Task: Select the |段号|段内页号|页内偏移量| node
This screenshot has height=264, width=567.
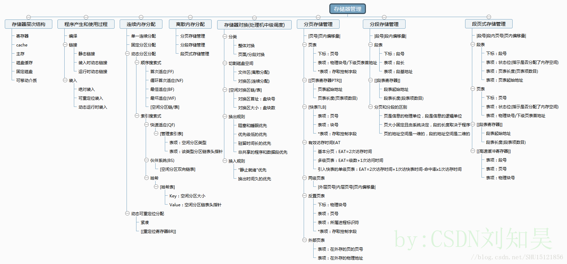Action: coord(501,36)
